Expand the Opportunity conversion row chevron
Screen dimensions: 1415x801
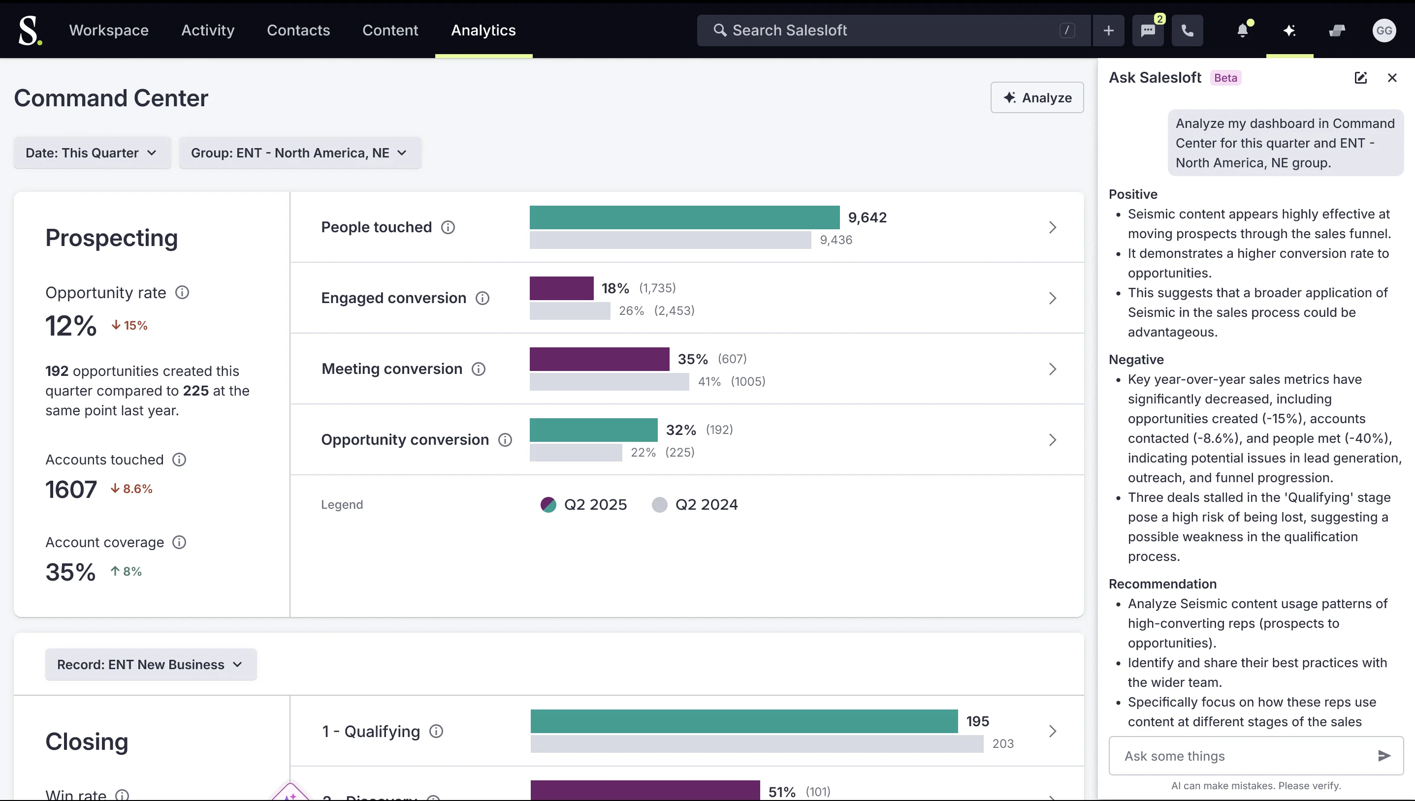(1052, 440)
